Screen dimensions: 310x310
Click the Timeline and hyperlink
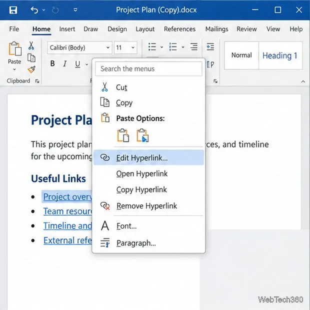[67, 225]
